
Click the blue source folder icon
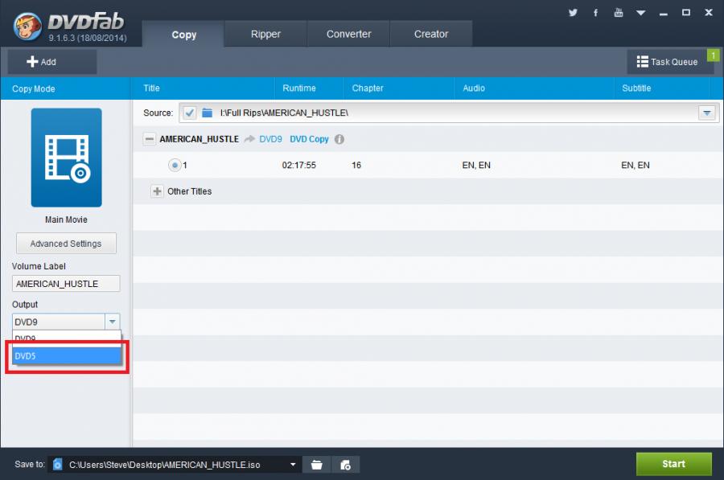tap(208, 113)
